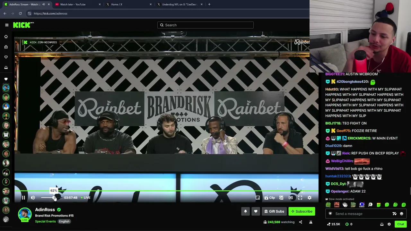Image resolution: width=411 pixels, height=231 pixels.
Task: Jump to LIVE in the player
Action: coord(85,198)
